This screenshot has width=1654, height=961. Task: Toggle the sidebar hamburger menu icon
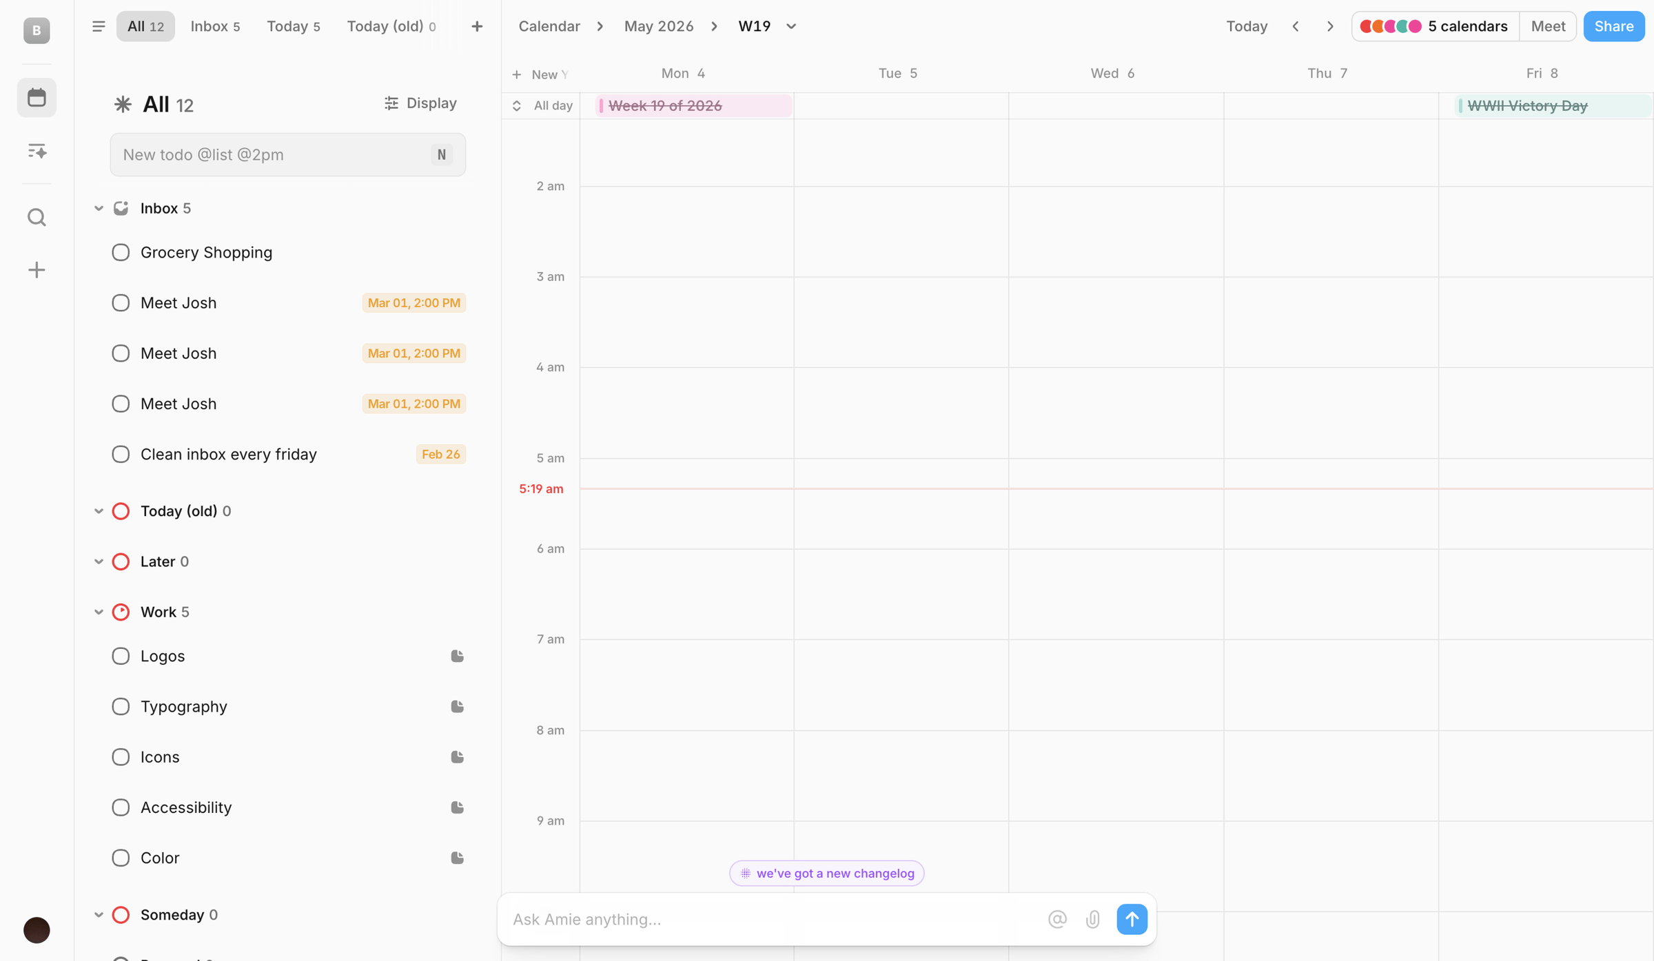click(99, 26)
